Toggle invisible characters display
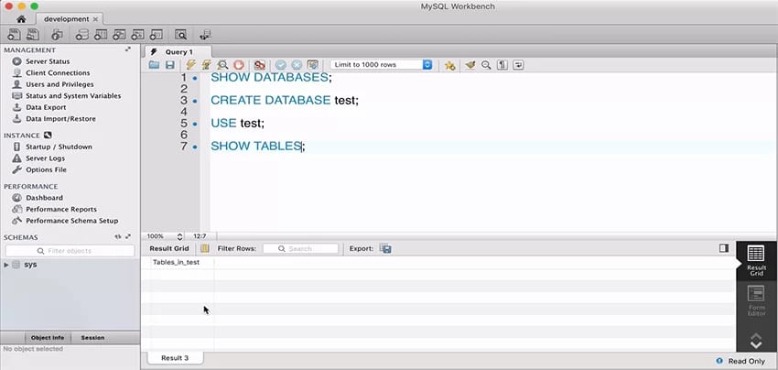The image size is (778, 370). coord(502,65)
